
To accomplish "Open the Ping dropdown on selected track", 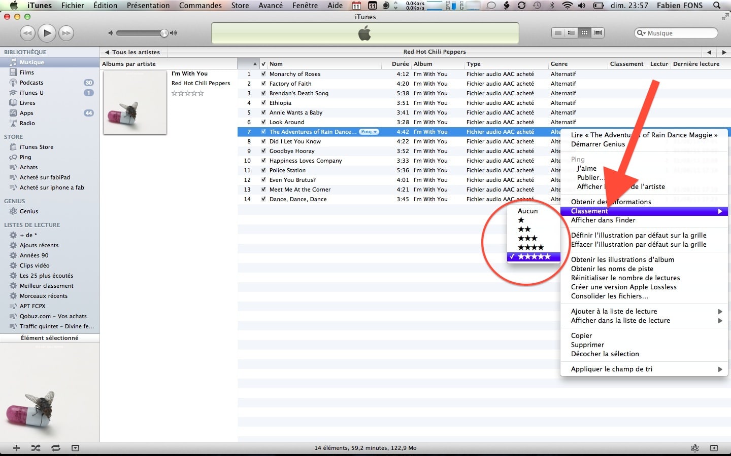I will [x=369, y=132].
